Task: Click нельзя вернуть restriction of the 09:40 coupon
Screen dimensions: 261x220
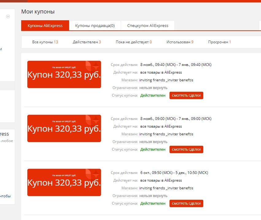Action: pos(153,88)
